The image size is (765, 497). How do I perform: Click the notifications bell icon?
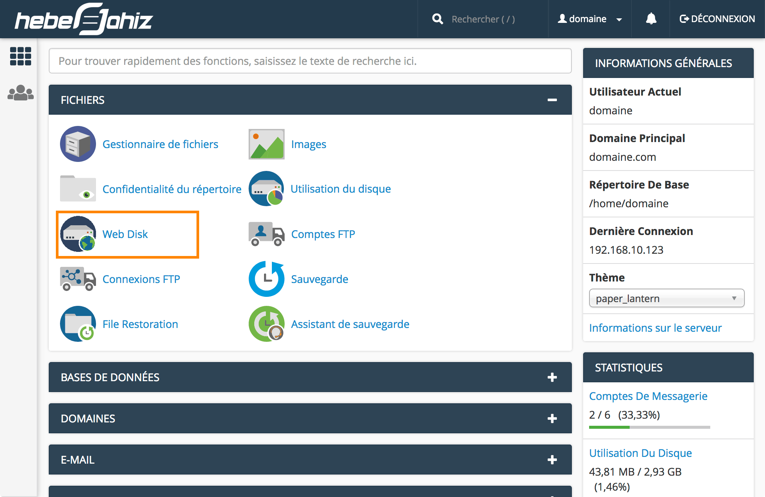[x=651, y=19]
